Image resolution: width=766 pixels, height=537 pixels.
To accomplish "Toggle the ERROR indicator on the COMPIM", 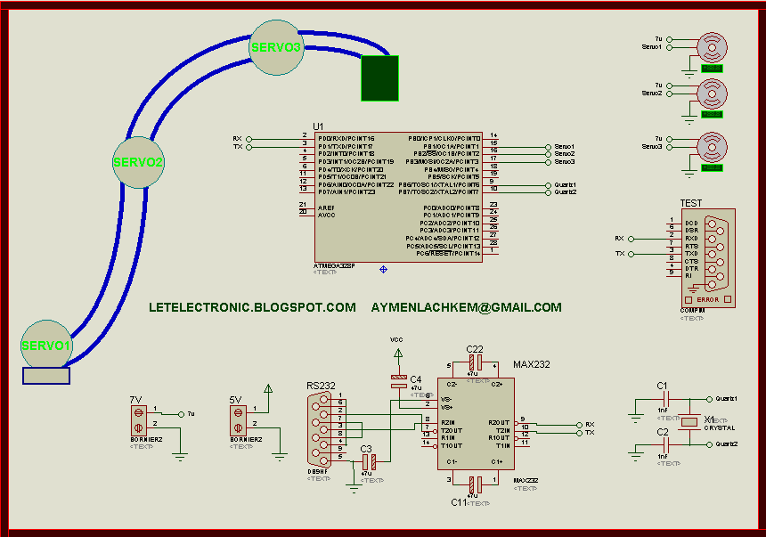I will point(708,300).
